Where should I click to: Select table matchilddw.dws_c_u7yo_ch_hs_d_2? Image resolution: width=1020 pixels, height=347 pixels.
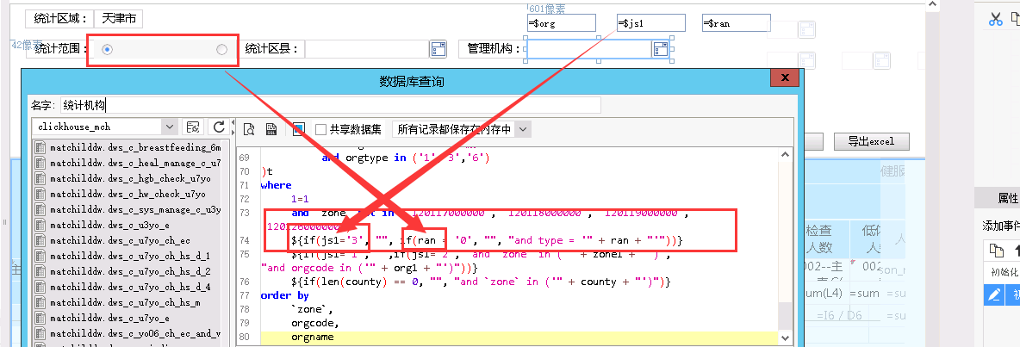pos(128,271)
